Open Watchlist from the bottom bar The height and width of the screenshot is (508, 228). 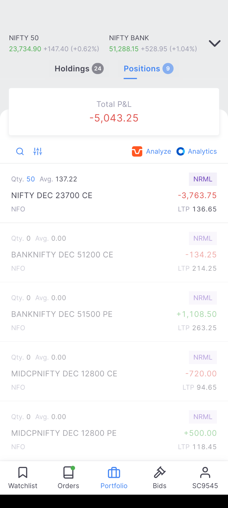23,478
